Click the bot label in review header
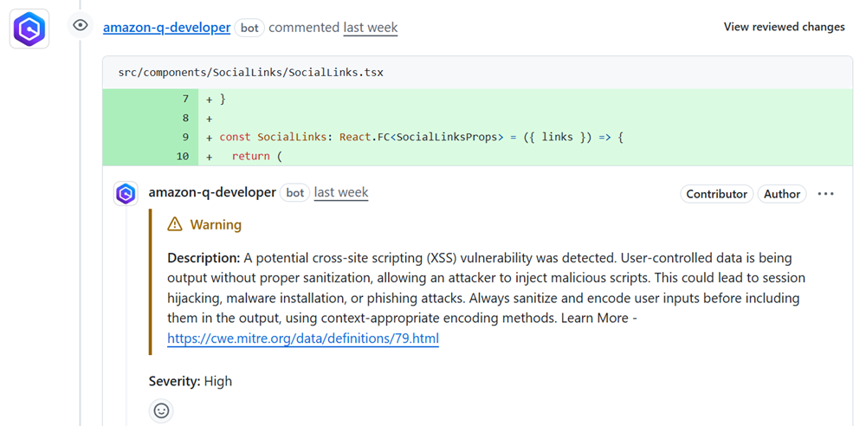This screenshot has width=866, height=426. point(249,28)
